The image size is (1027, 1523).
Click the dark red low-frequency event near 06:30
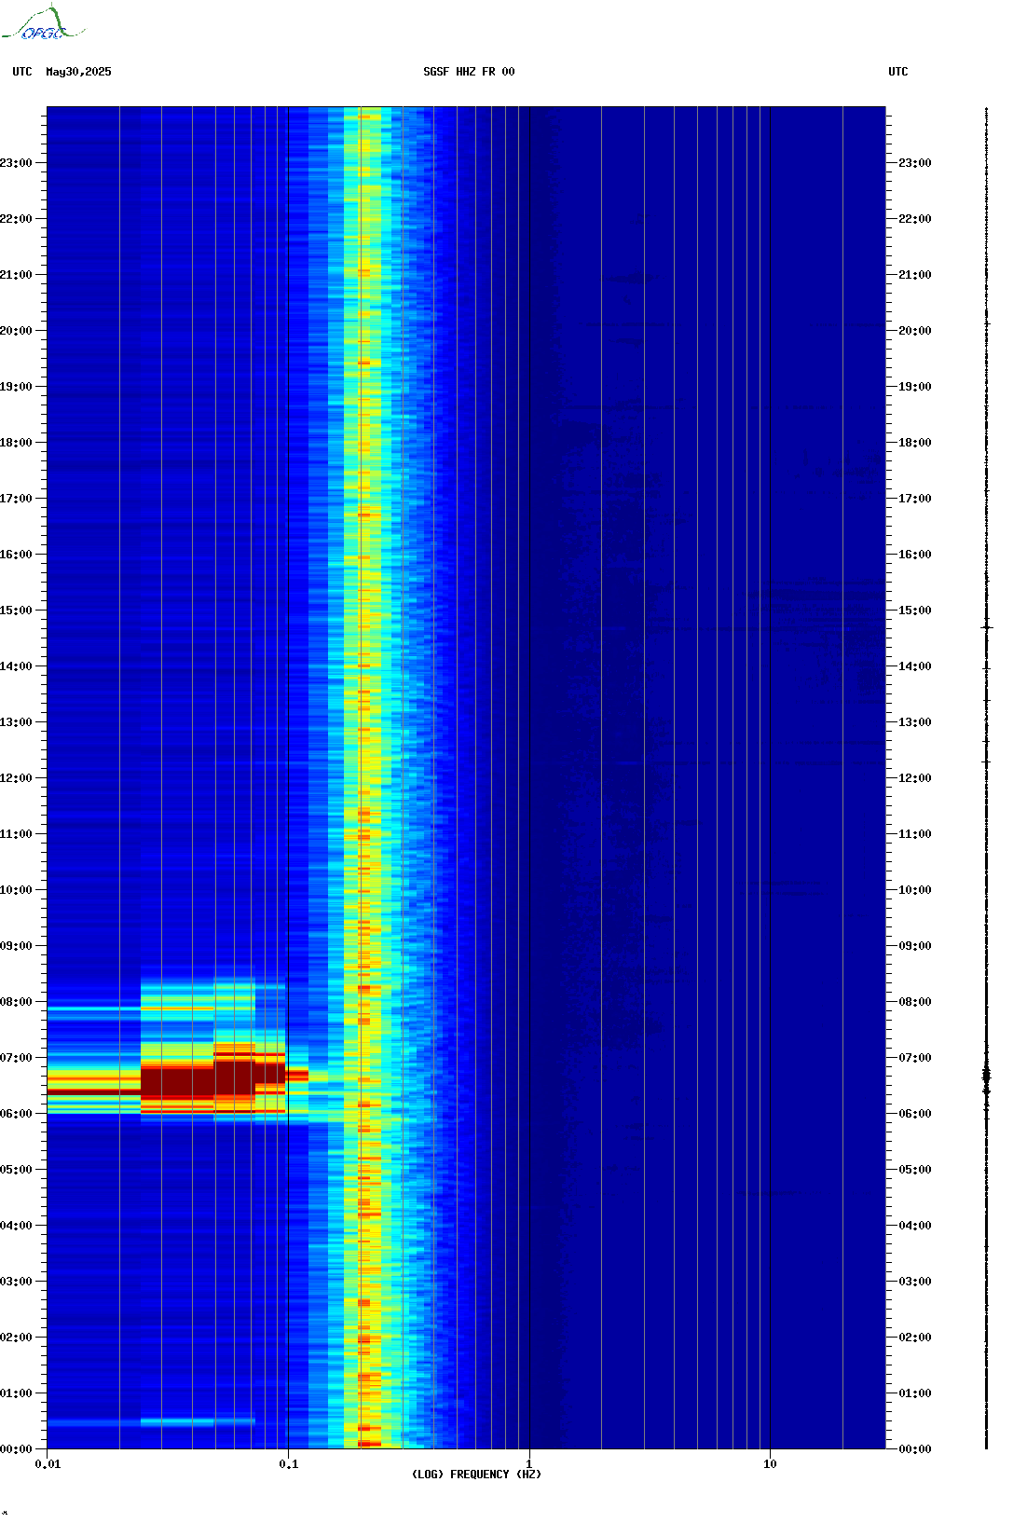pyautogui.click(x=212, y=1081)
